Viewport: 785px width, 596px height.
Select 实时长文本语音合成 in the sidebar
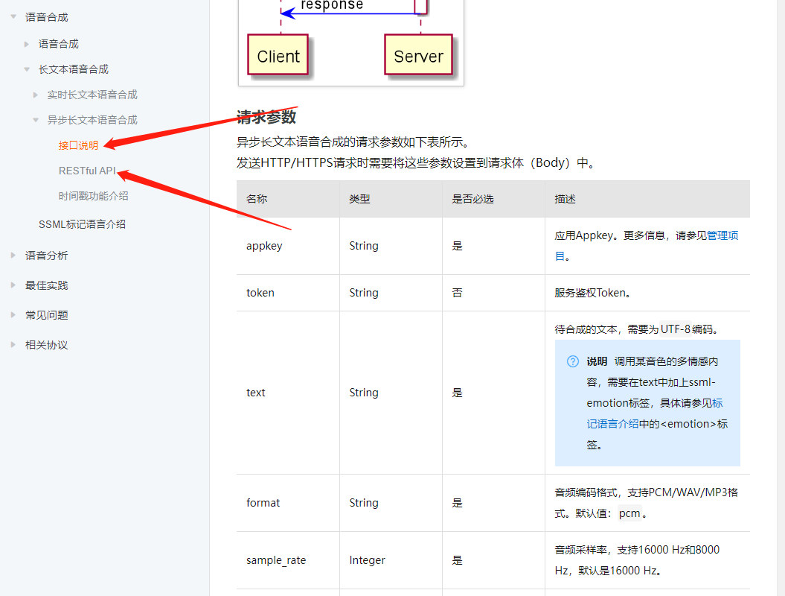92,95
